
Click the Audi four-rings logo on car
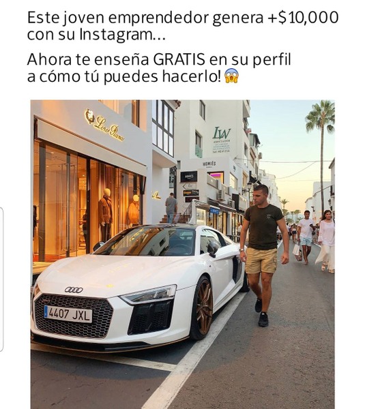74,290
